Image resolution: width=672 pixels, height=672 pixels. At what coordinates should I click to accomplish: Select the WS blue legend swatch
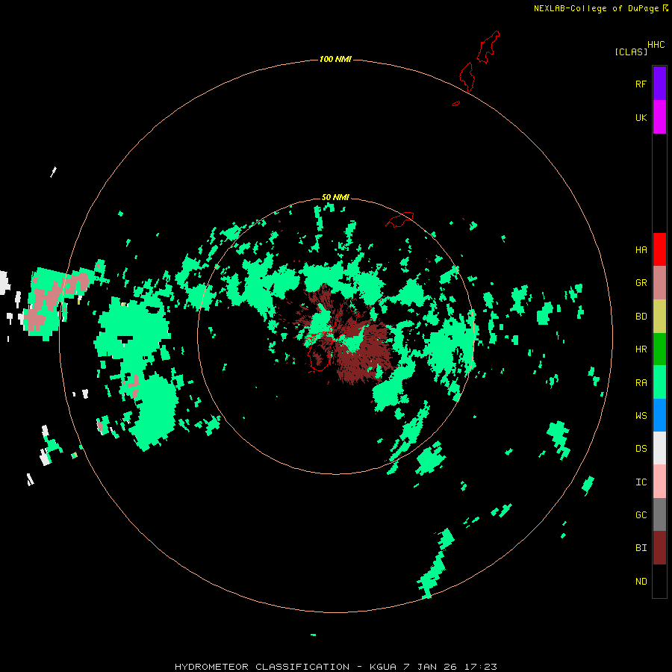[x=659, y=415]
